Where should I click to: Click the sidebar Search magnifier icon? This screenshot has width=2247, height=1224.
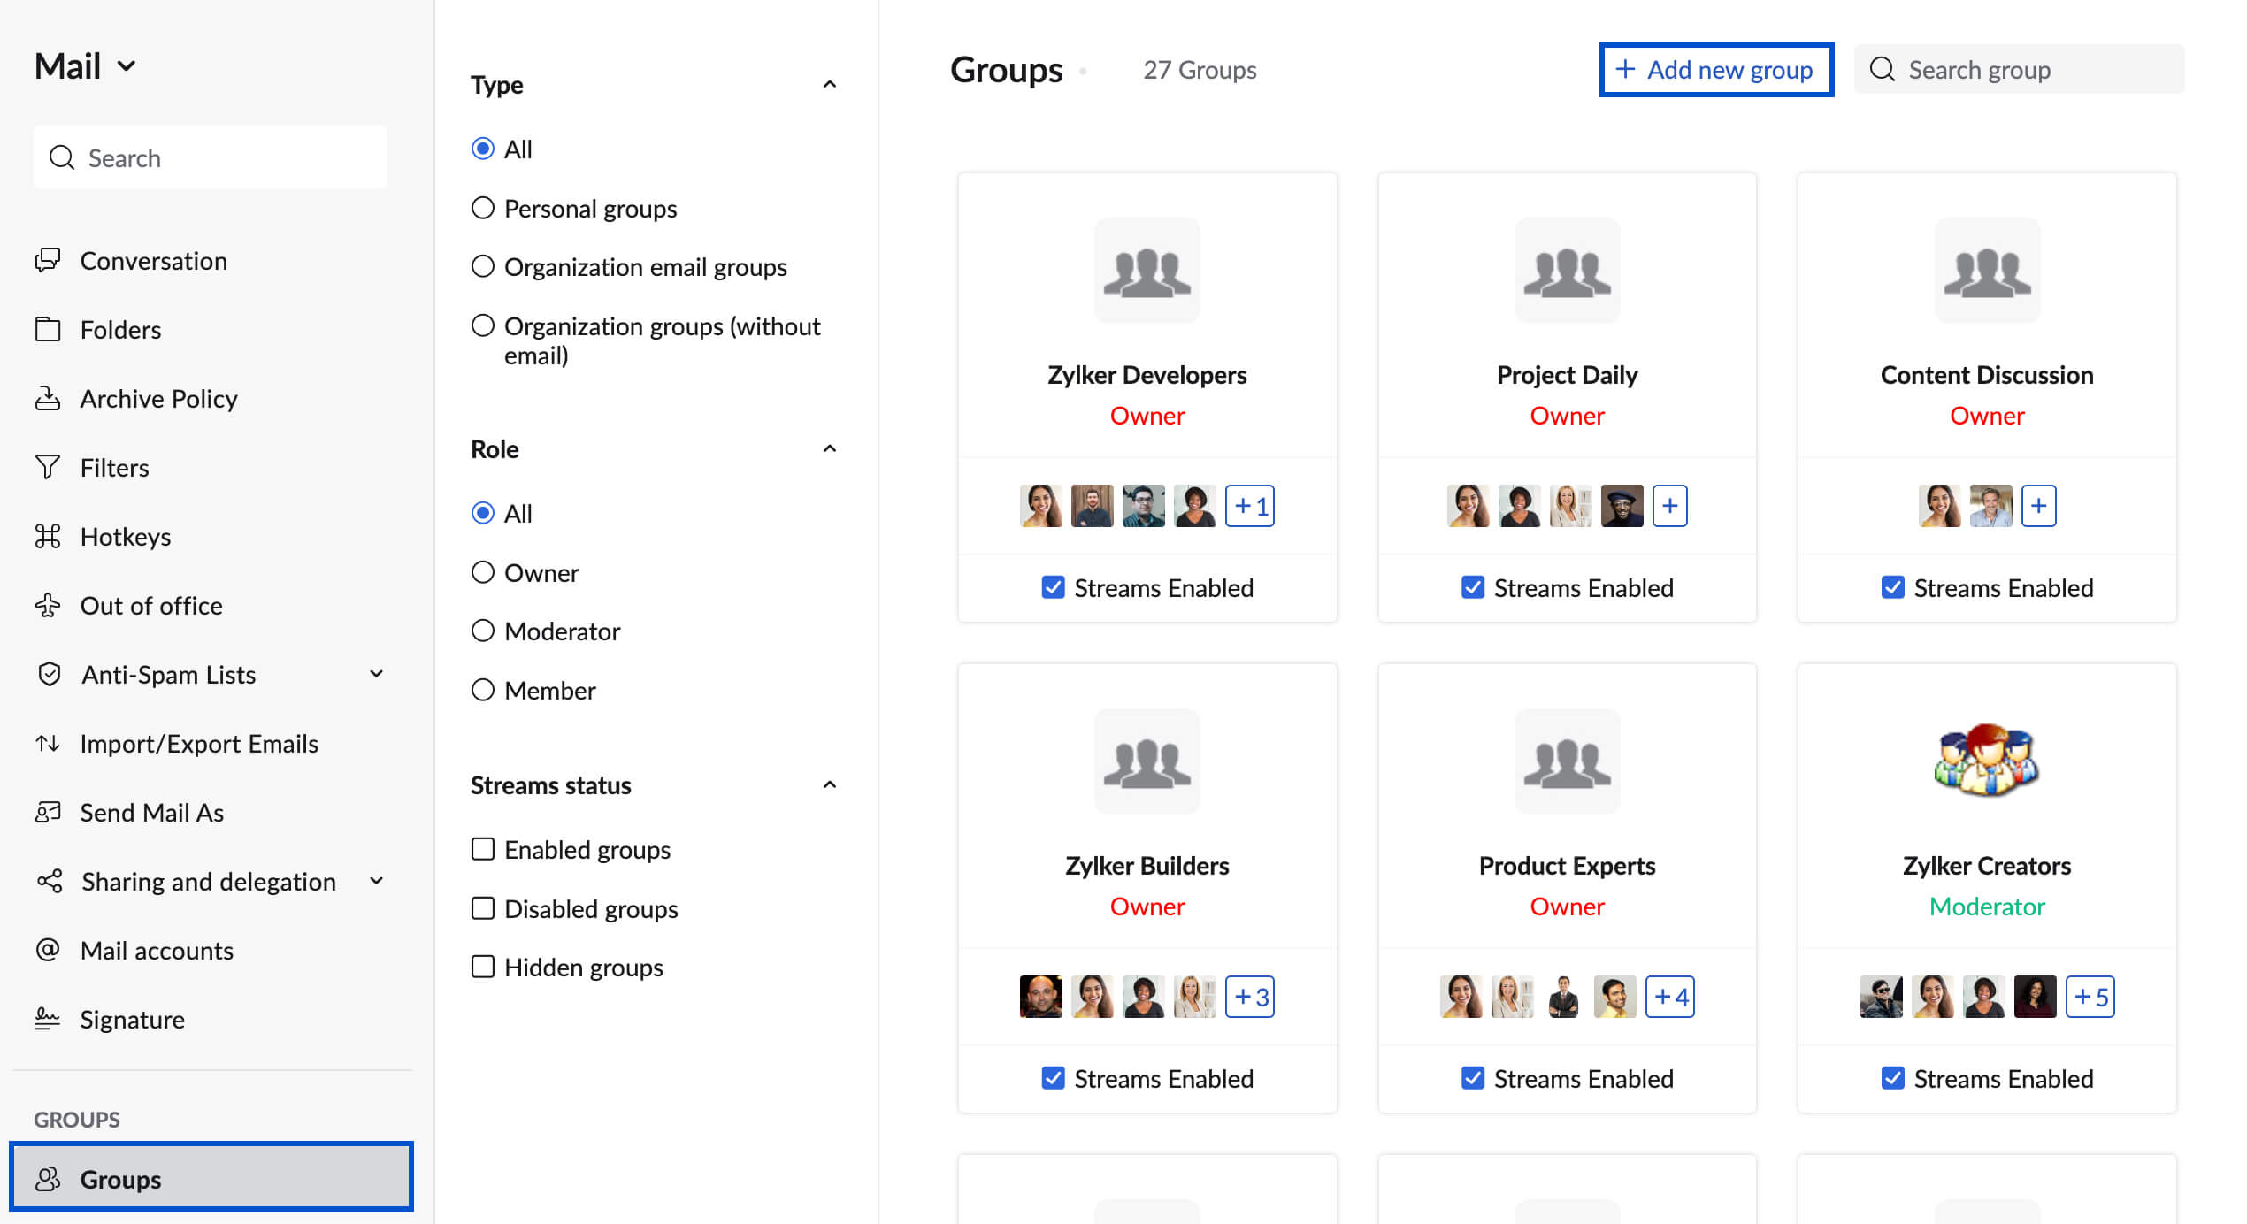pyautogui.click(x=61, y=157)
